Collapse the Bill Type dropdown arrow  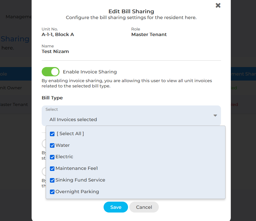pyautogui.click(x=215, y=116)
